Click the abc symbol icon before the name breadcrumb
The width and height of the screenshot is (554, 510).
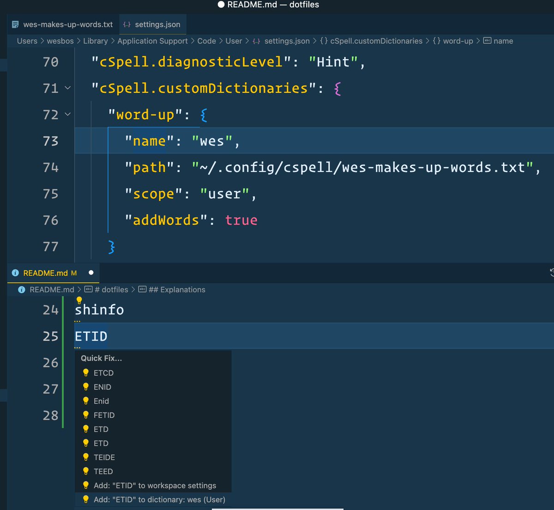(x=487, y=41)
